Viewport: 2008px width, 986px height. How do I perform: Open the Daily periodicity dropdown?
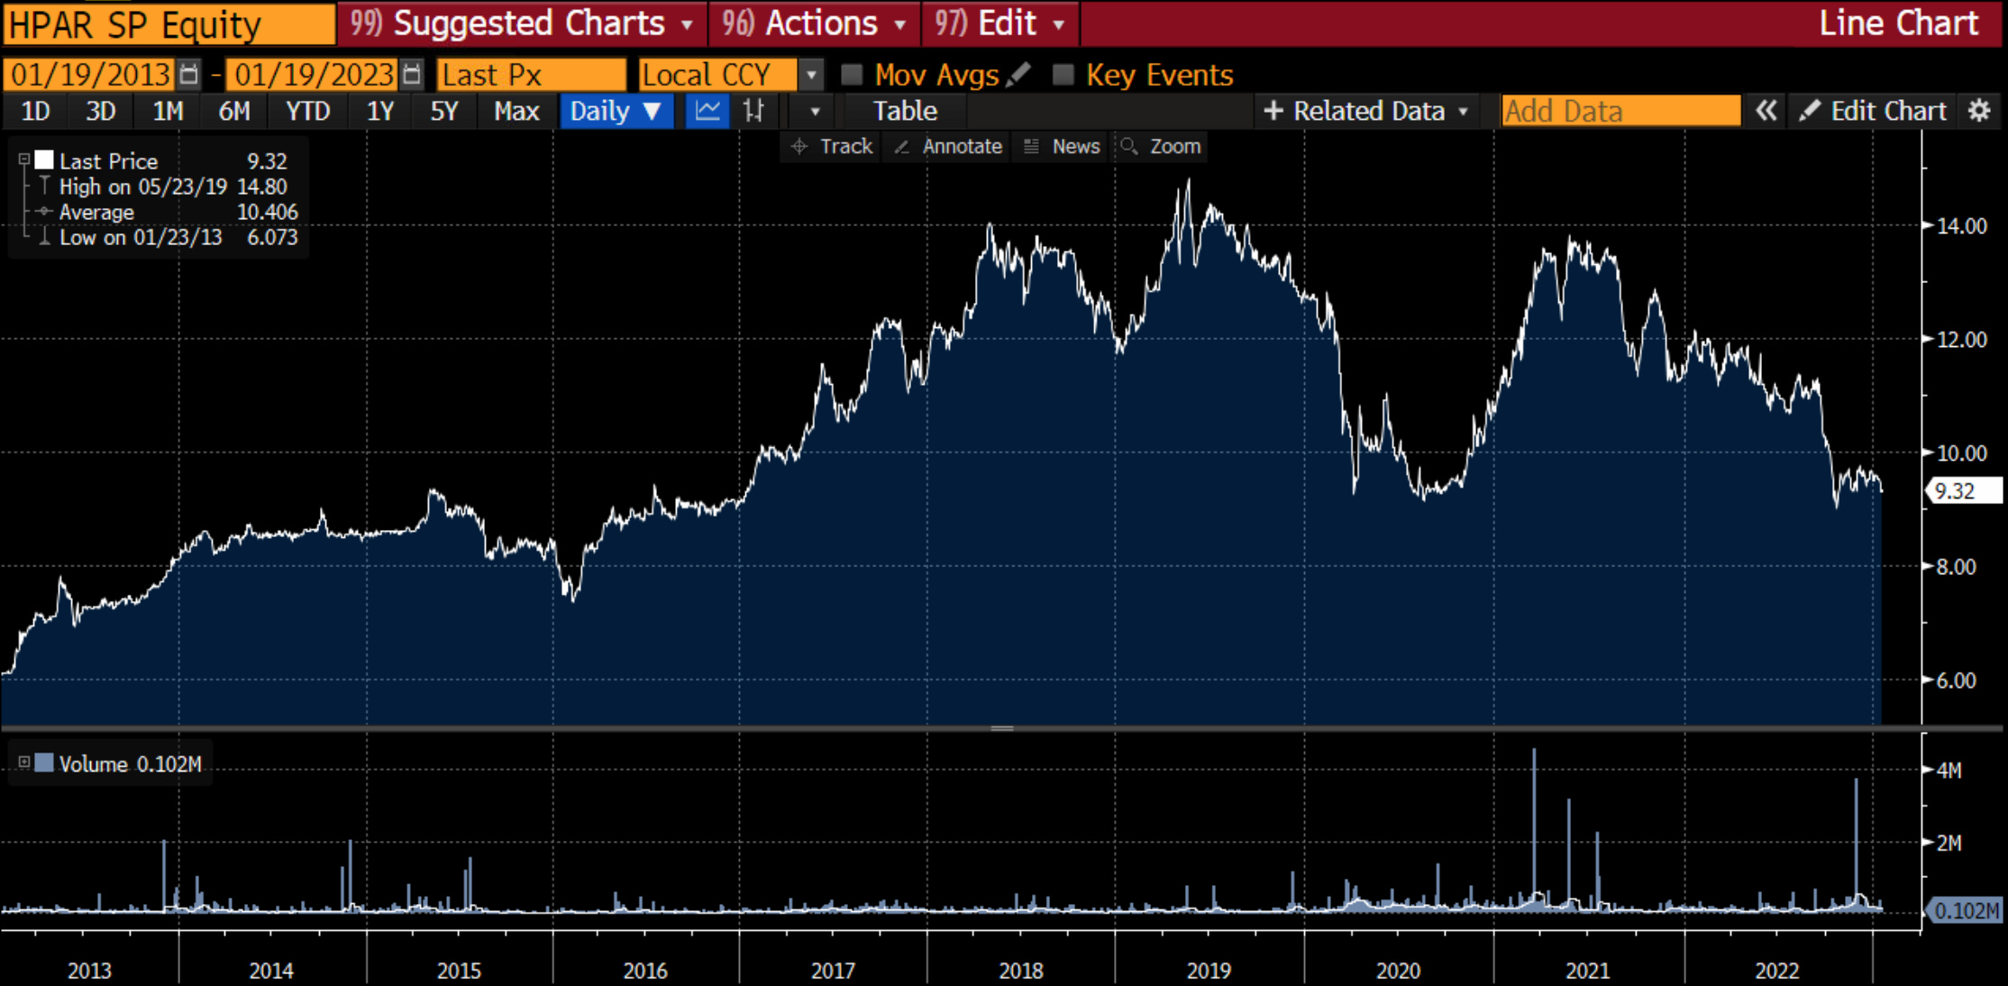[616, 111]
